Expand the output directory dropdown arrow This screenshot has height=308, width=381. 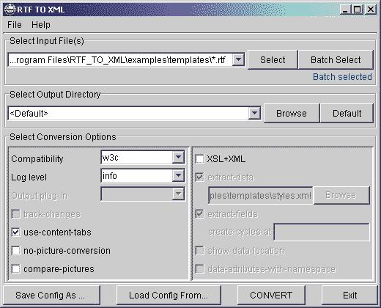click(x=254, y=113)
